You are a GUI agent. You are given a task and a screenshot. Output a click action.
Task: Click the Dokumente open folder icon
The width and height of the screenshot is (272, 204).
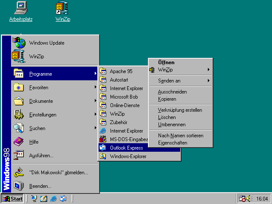(x=19, y=101)
